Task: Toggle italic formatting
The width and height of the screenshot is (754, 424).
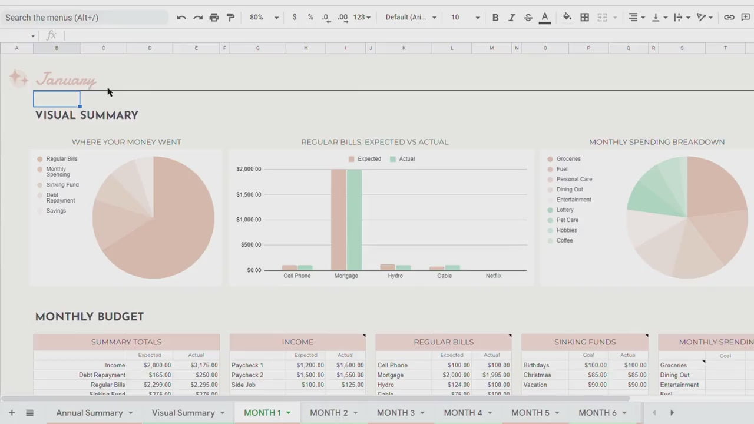Action: 511,18
